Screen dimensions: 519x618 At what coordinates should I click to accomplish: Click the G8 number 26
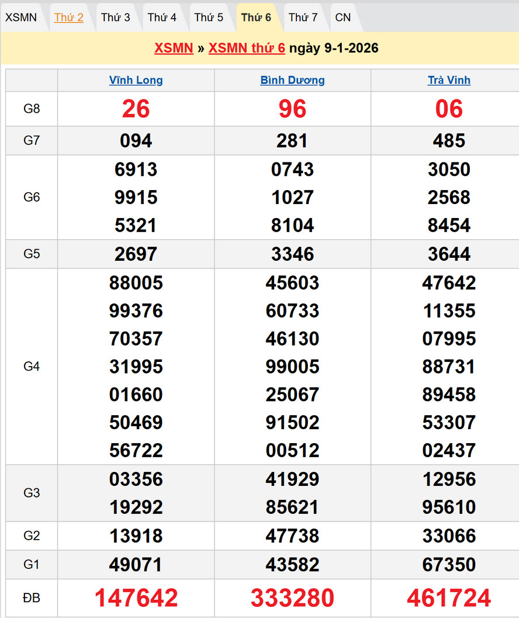click(136, 109)
